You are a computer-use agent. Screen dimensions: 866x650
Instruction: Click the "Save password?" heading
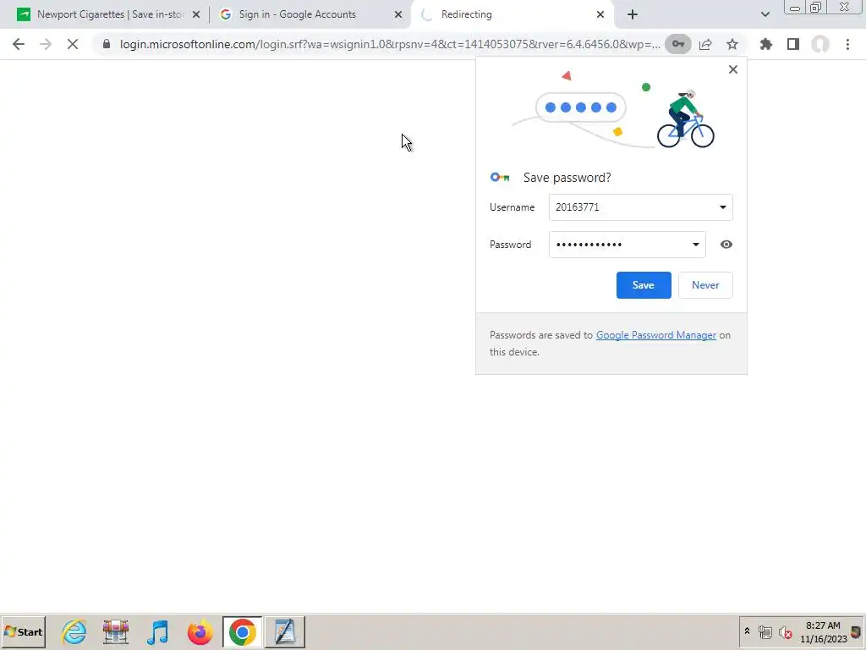[567, 178]
